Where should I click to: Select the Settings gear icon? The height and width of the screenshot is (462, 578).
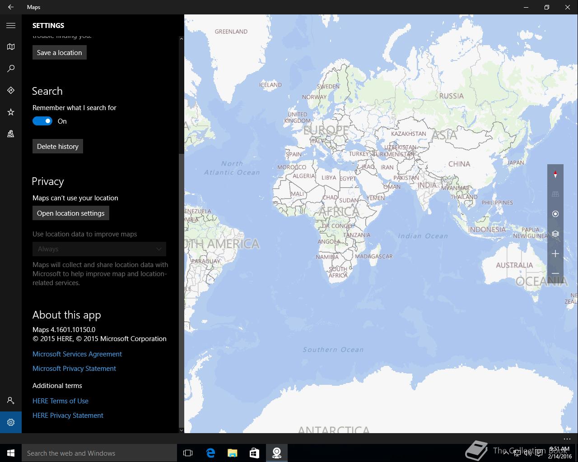[11, 422]
